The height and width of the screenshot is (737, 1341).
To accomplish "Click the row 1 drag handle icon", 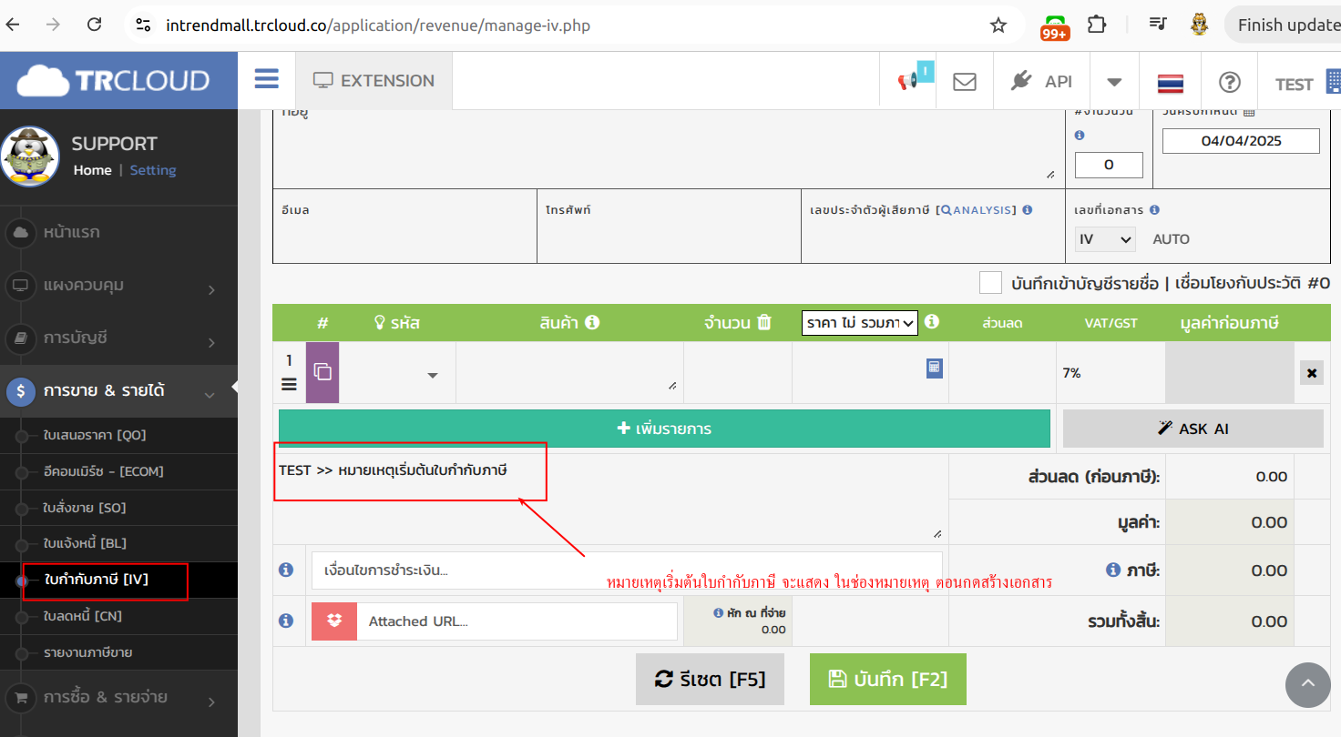I will (289, 385).
